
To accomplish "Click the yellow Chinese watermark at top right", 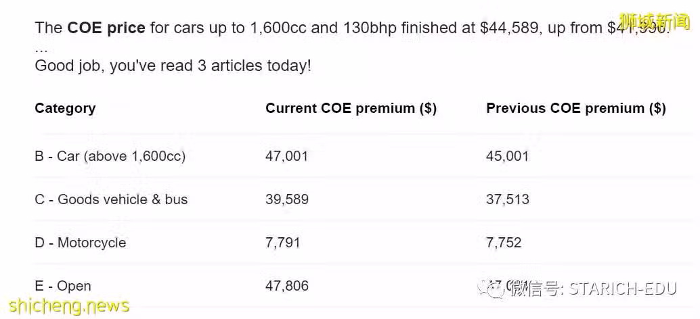I will 655,22.
